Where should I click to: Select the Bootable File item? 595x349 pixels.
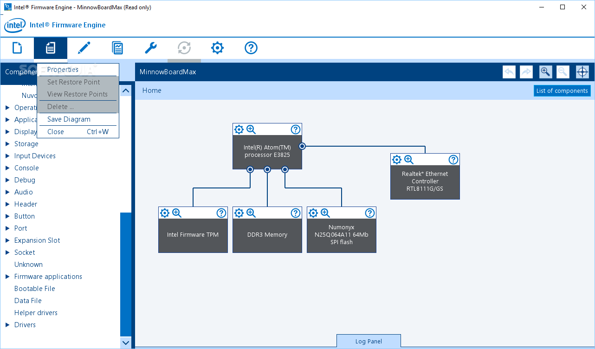[35, 289]
